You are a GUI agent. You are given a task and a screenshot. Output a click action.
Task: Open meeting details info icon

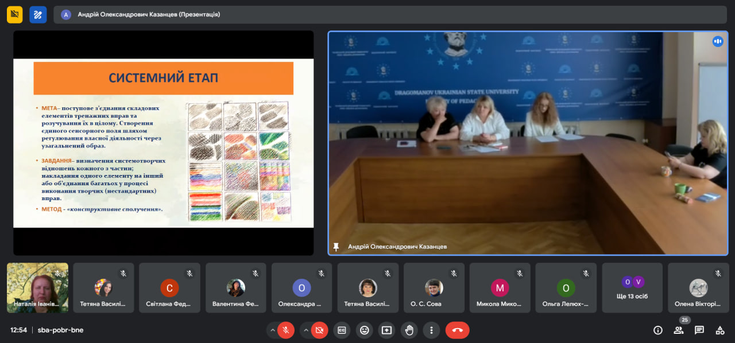point(658,330)
